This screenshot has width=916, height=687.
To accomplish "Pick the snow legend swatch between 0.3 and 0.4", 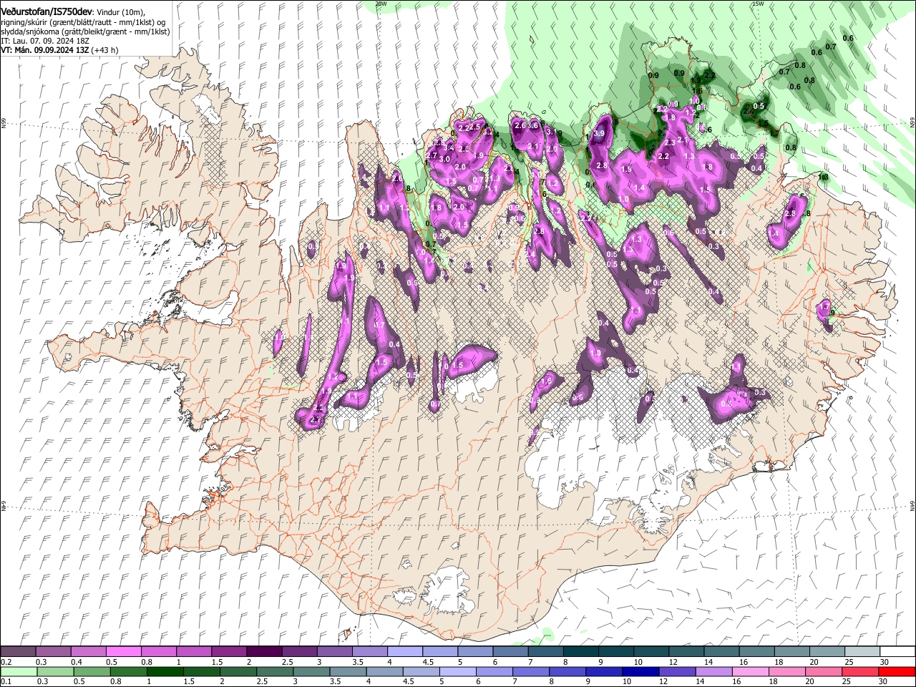I will coord(53,652).
